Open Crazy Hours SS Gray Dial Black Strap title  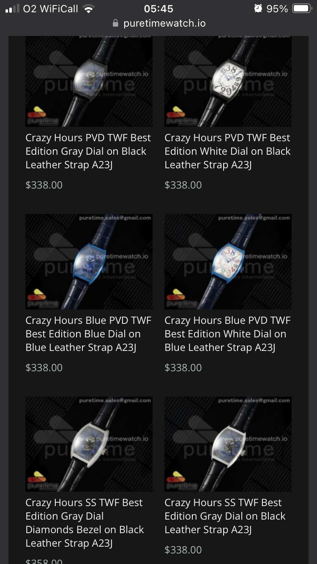pos(225,516)
